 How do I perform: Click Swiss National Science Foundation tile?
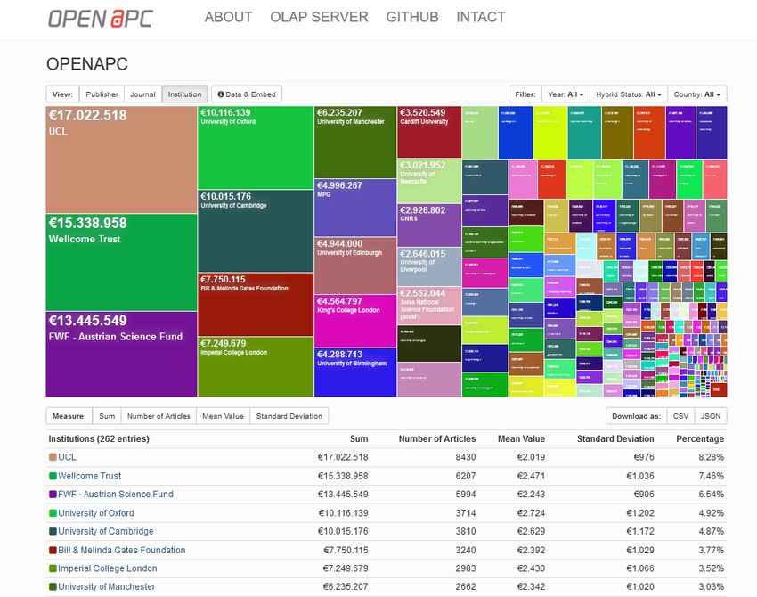[429, 306]
